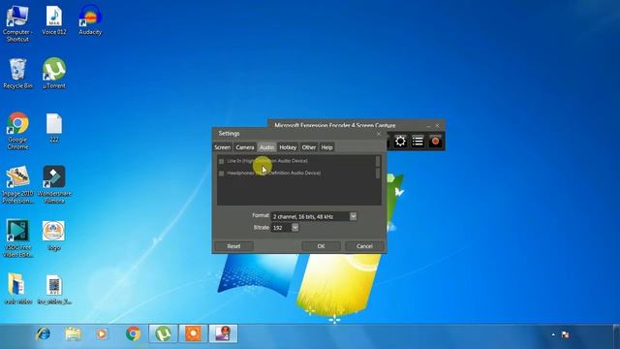Select the folder icon in desktop's bottom row
620x349 pixels.
click(17, 289)
